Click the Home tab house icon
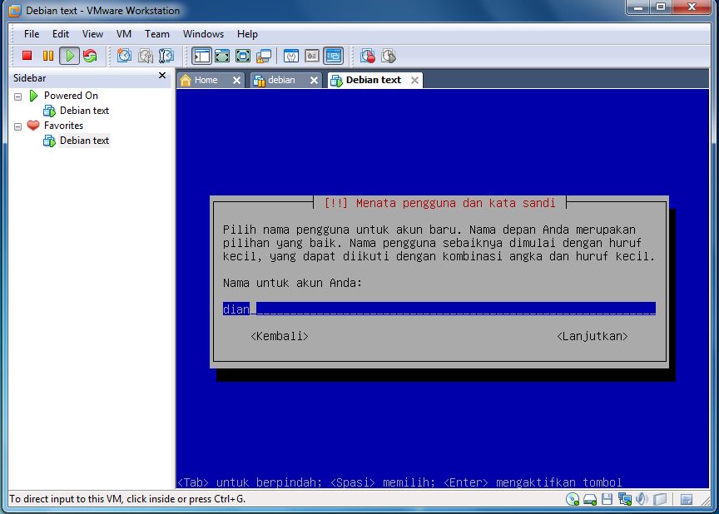The height and width of the screenshot is (514, 719). click(x=186, y=80)
